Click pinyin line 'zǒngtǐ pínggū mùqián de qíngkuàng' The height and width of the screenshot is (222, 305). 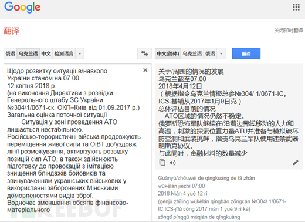tap(199, 217)
